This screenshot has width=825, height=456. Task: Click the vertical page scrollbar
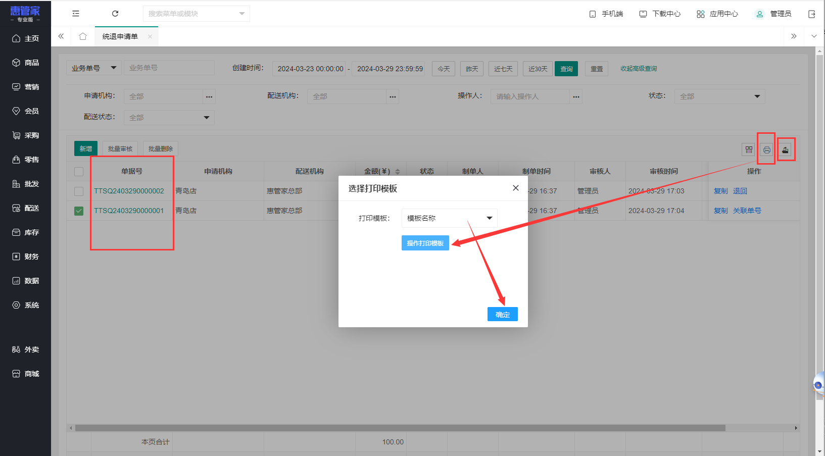click(819, 227)
